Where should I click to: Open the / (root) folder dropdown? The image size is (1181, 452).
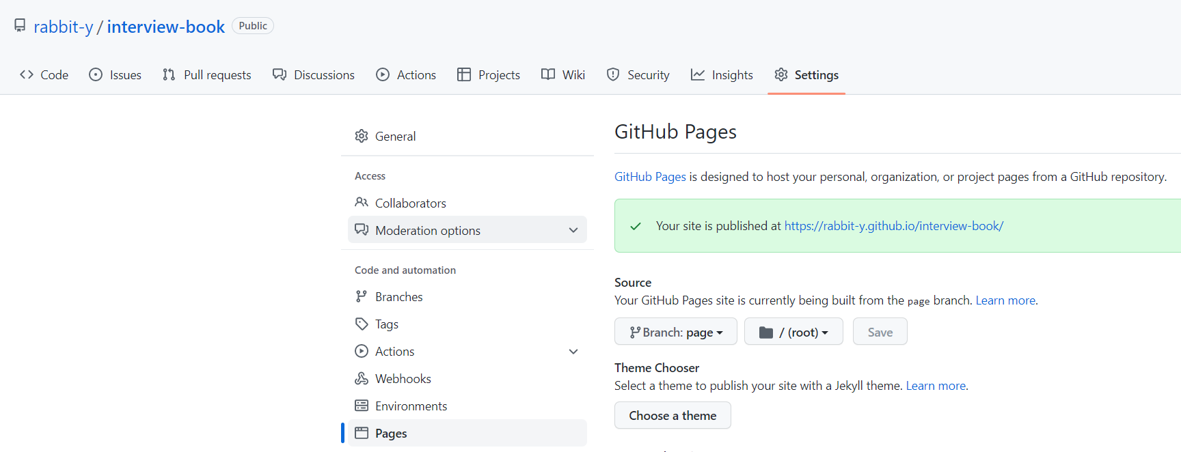pos(793,332)
